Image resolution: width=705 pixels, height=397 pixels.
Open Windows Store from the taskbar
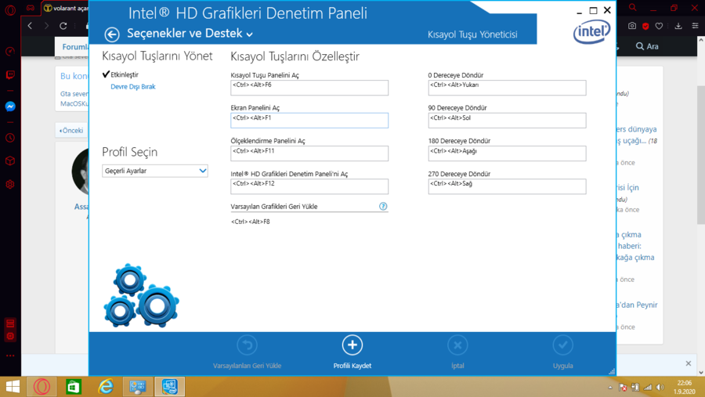pos(74,387)
